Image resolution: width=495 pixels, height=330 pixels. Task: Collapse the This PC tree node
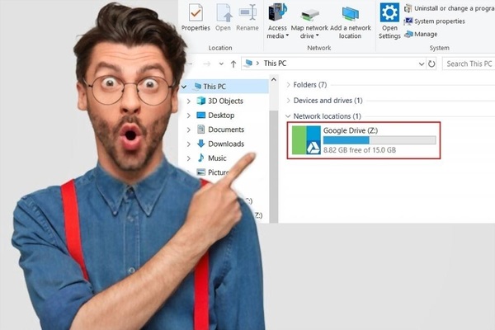pyautogui.click(x=184, y=87)
